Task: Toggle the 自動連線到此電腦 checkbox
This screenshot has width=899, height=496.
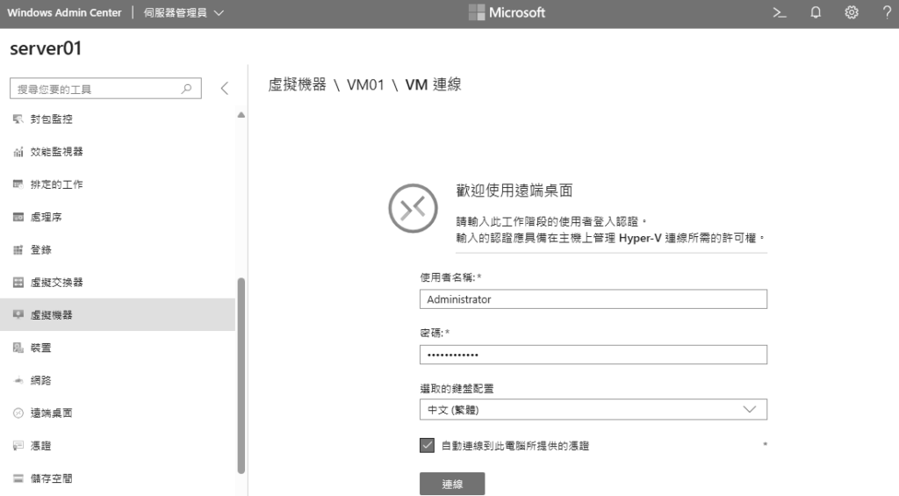Action: coord(428,446)
